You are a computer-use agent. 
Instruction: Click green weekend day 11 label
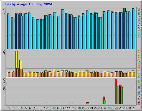tap(50, 108)
